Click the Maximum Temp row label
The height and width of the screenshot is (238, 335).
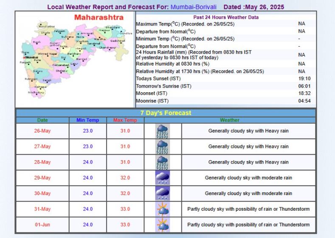pos(185,24)
